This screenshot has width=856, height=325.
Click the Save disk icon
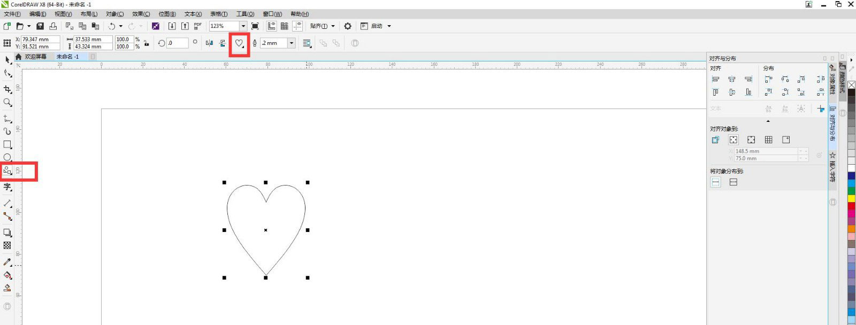pos(40,26)
